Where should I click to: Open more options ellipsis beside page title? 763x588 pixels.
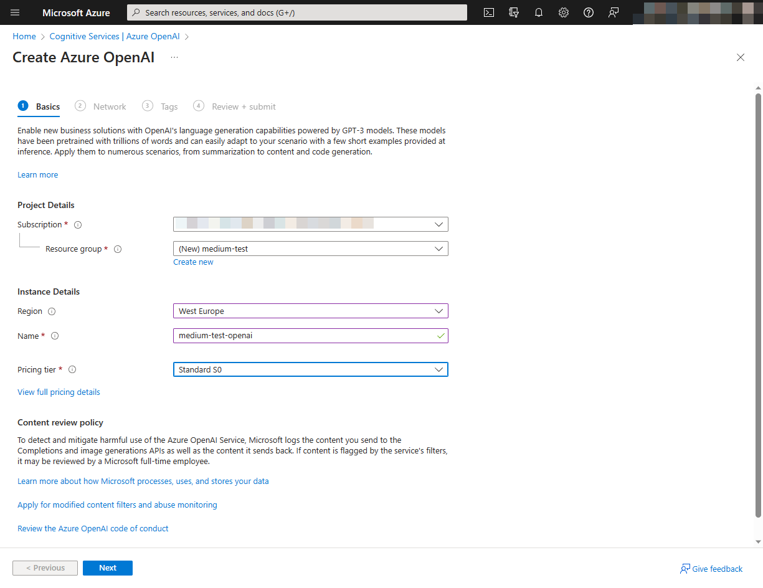174,57
